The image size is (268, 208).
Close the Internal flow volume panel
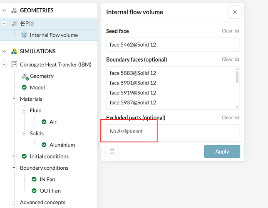tap(235, 12)
